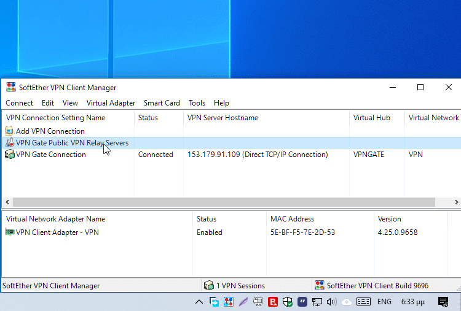The width and height of the screenshot is (461, 311).
Task: Click the Virtual Network column header
Action: pos(433,118)
